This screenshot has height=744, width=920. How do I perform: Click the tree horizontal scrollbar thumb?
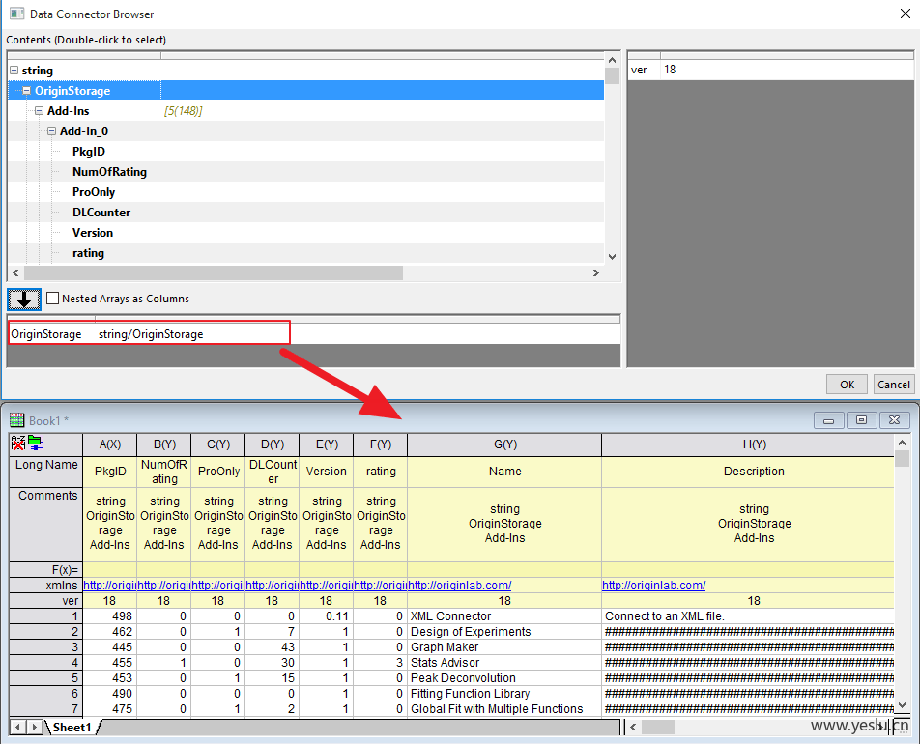coord(214,272)
